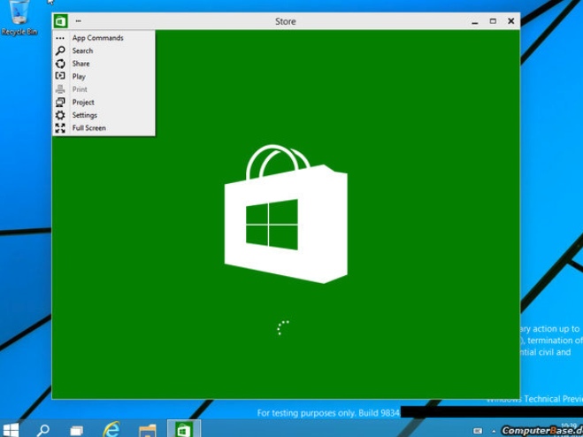Open File Explorer from the taskbar

[x=147, y=430]
